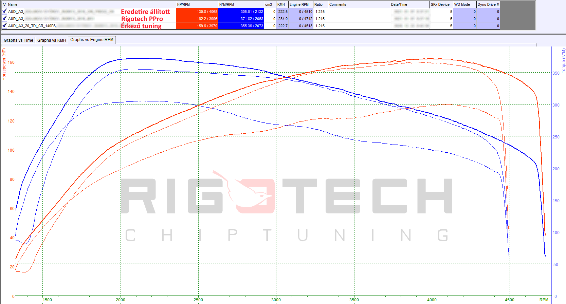The height and width of the screenshot is (304, 566).
Task: Click Comments cell of Rigotech PPro row
Action: [359, 19]
